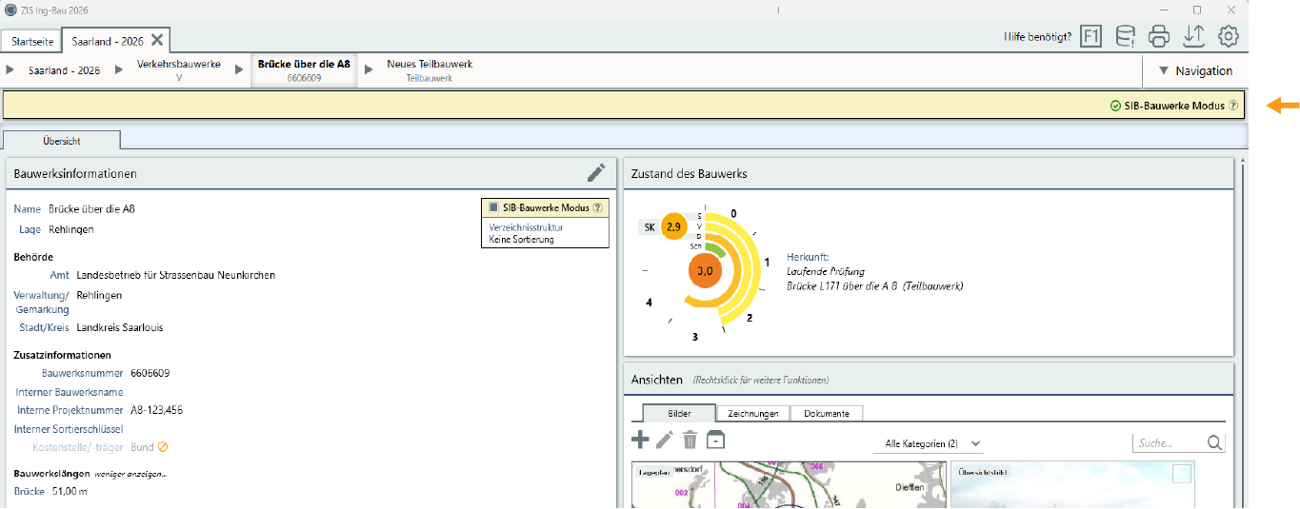Toggle the SIB-Bauwerke Modus info box checkbox
The width and height of the screenshot is (1300, 509).
[x=493, y=207]
